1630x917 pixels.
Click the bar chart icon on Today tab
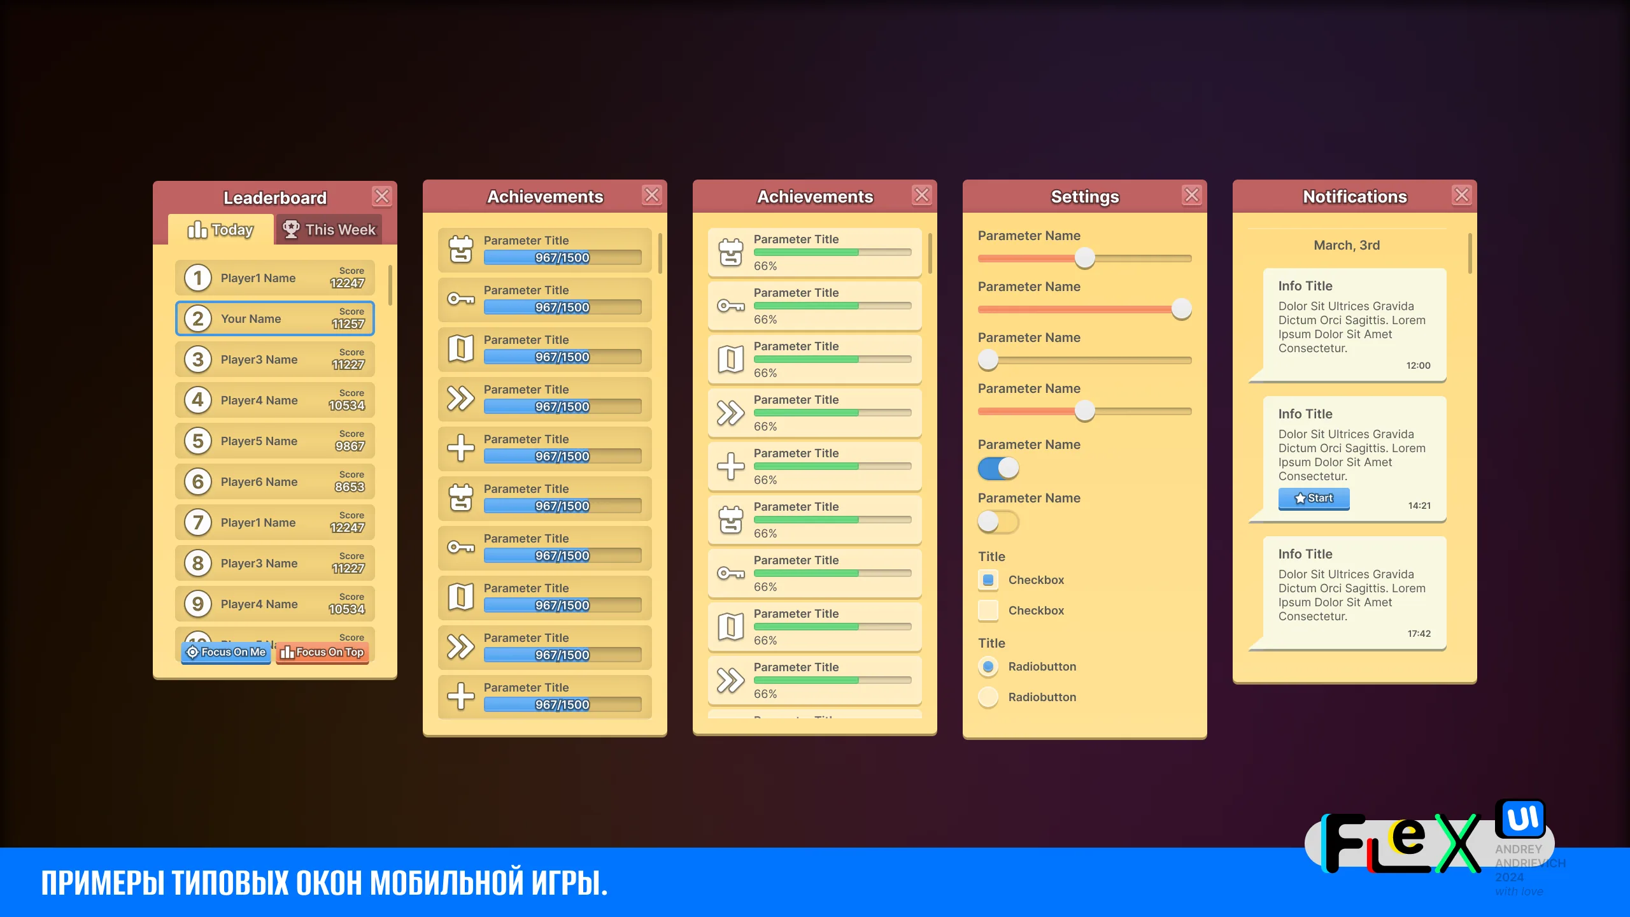point(197,229)
